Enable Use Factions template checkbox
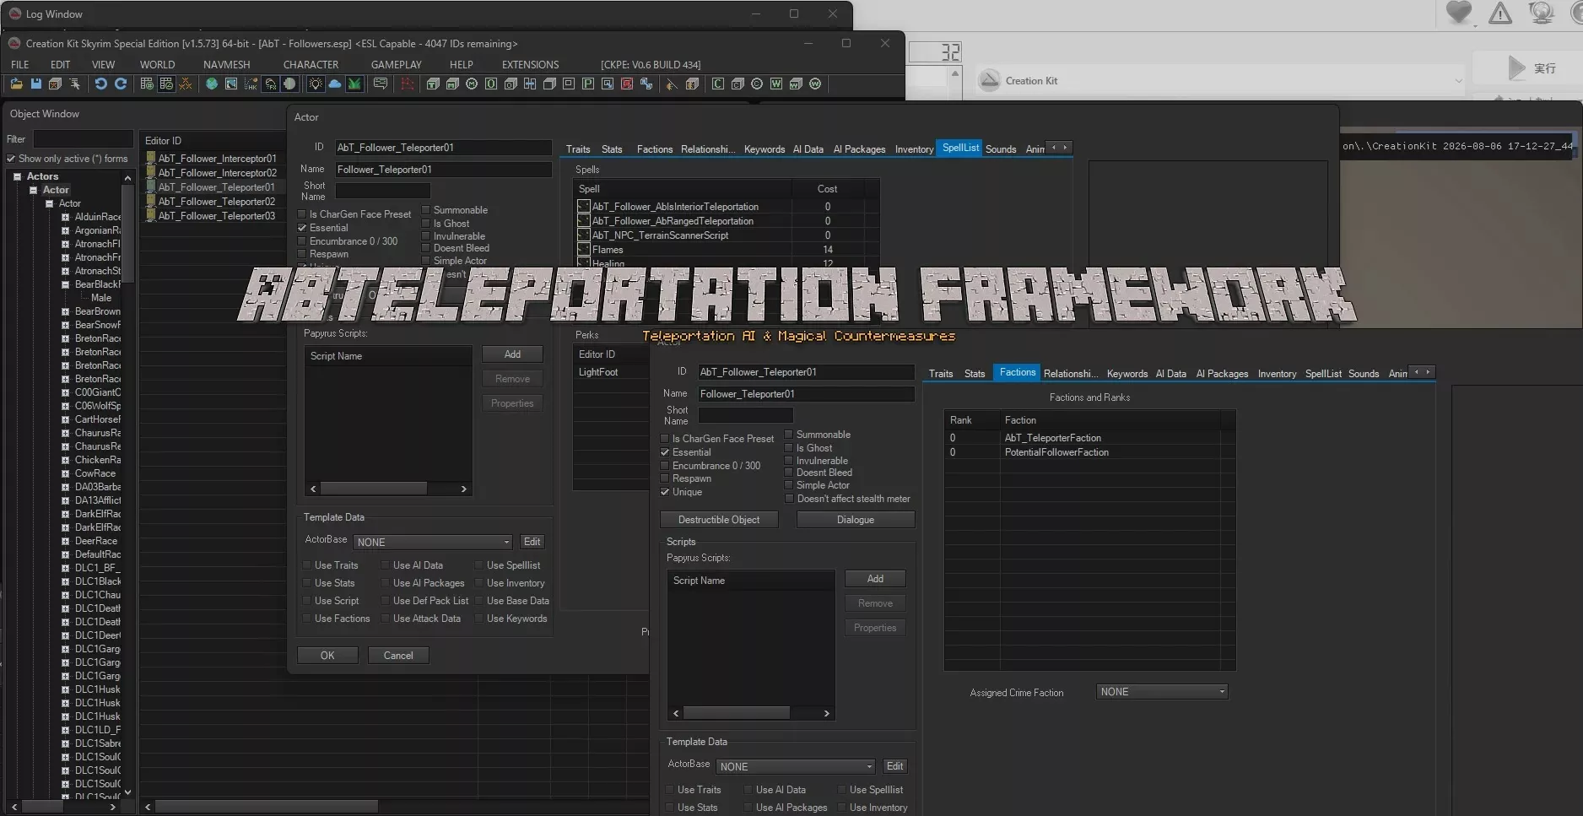The height and width of the screenshot is (816, 1583). [x=307, y=619]
